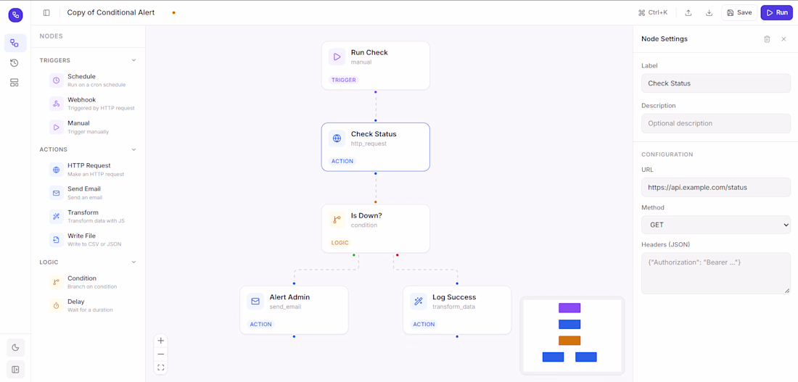Click 'Triggered by HTTP request' text
This screenshot has height=382, width=798.
(102, 108)
